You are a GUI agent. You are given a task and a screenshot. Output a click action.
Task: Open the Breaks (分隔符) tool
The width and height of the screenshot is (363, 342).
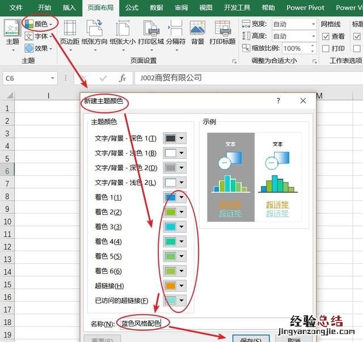tap(175, 32)
